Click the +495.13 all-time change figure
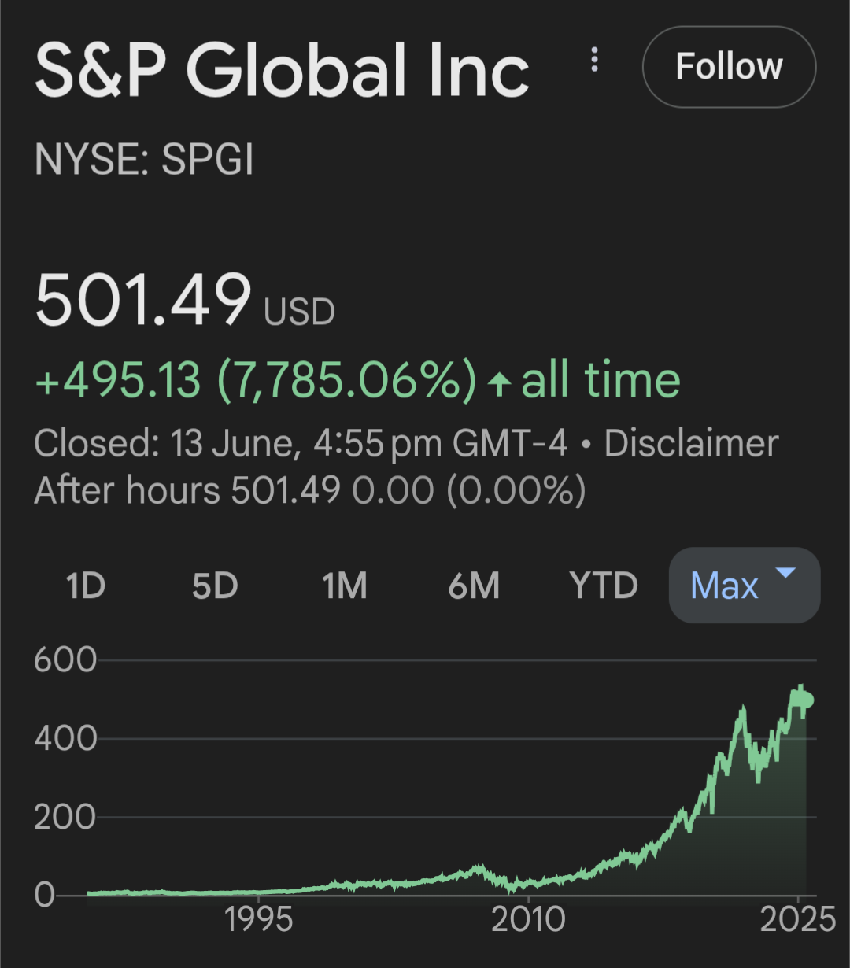The image size is (850, 968). tap(118, 380)
